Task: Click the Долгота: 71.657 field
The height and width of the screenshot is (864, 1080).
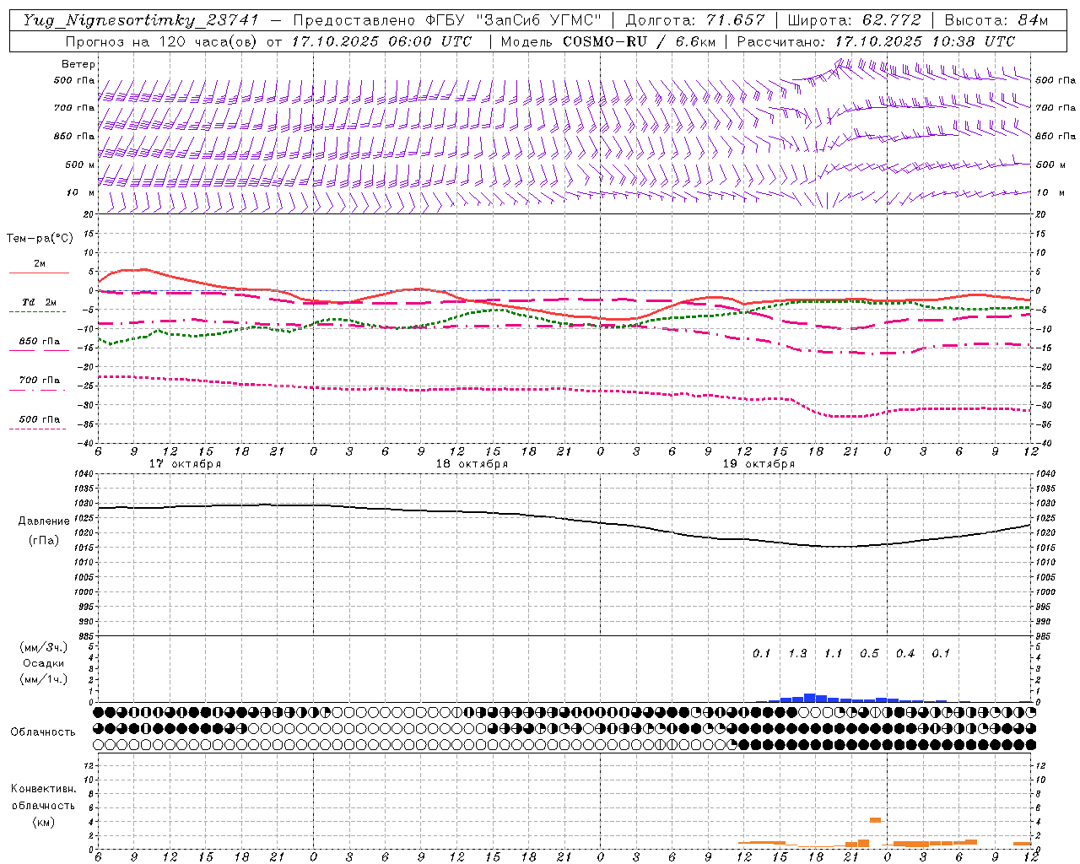Action: coord(695,20)
